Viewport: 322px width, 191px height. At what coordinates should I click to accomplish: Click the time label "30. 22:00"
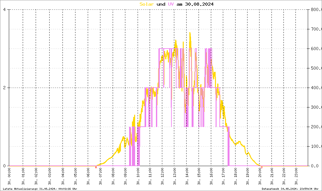tap(284, 176)
